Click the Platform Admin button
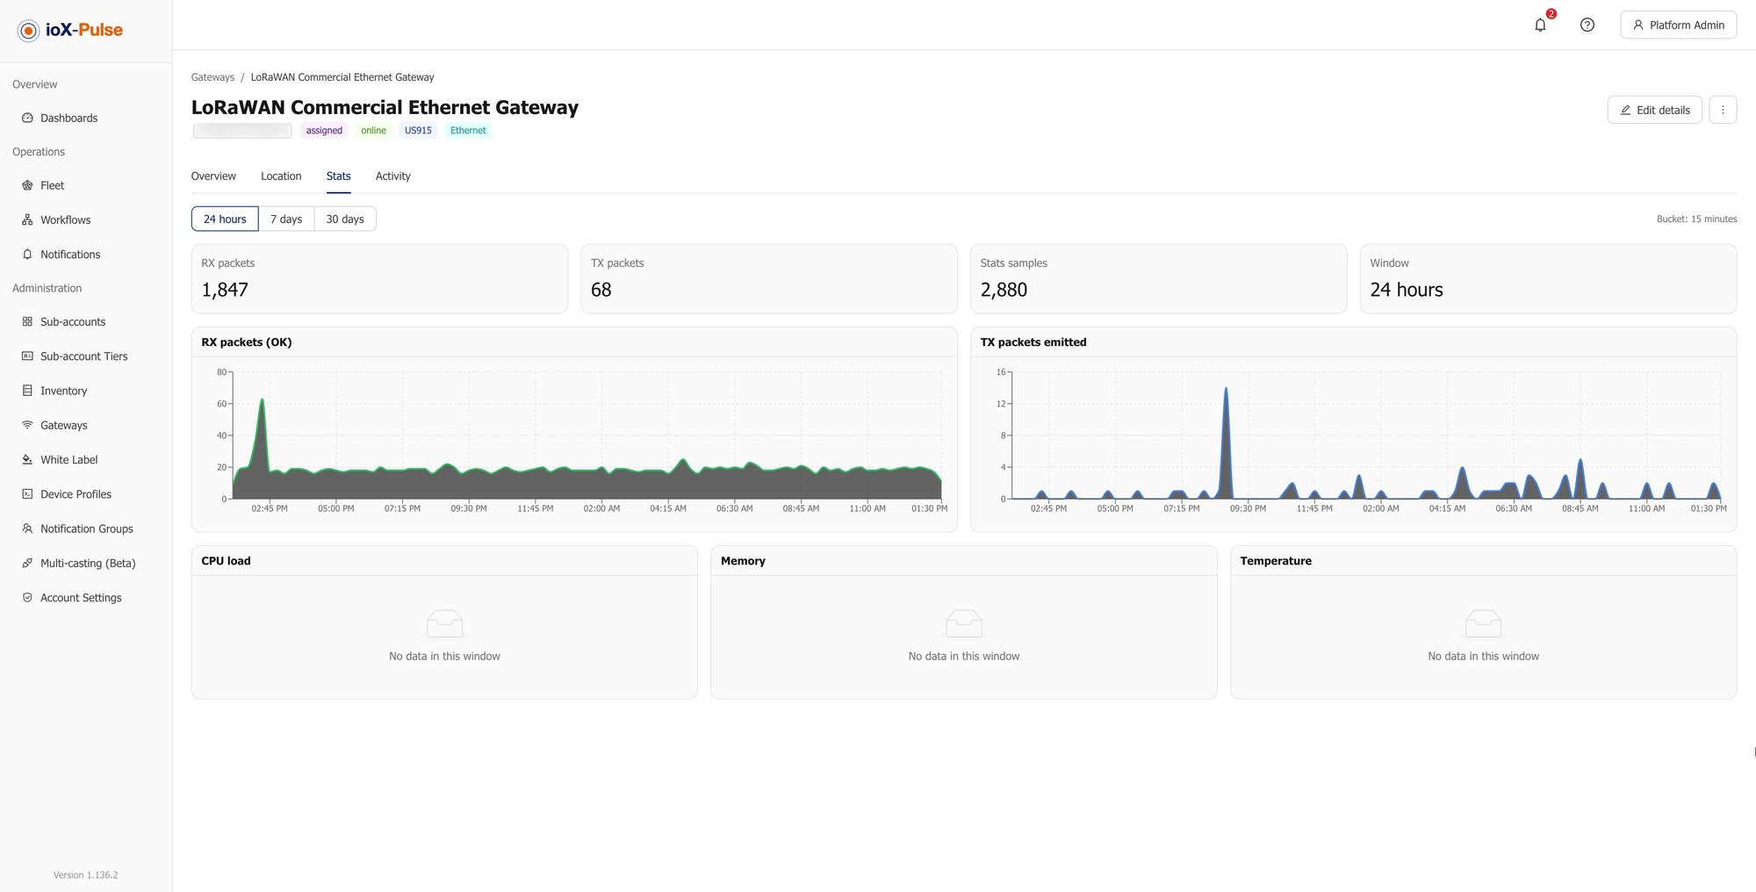 pos(1679,25)
